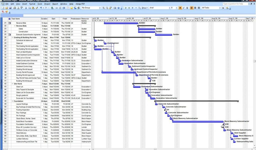The width and height of the screenshot is (256, 150).
Task: Toggle Underline formatting button
Action: click(187, 8)
